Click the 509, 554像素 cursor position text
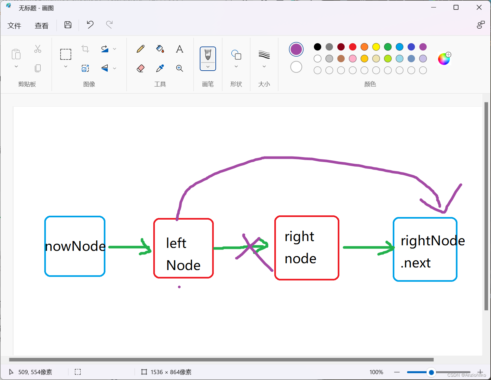 [35, 372]
